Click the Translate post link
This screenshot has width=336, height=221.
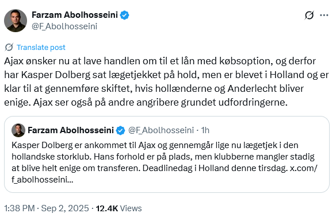41,47
